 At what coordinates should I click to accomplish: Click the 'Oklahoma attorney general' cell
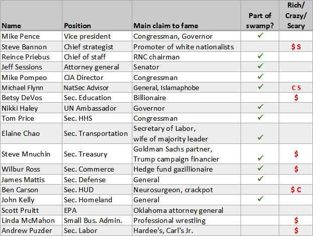point(178,210)
